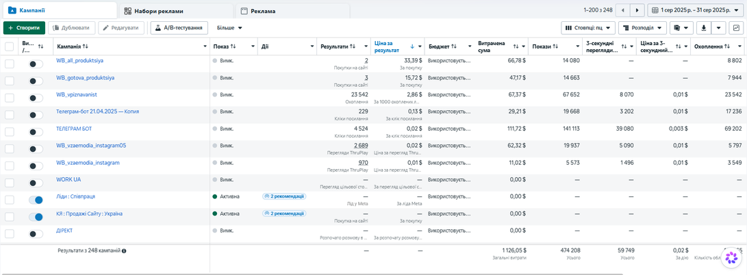This screenshot has width=747, height=275.
Task: Check the box for ТЕЛЕГРАМ БОТ
Action: pyautogui.click(x=9, y=132)
